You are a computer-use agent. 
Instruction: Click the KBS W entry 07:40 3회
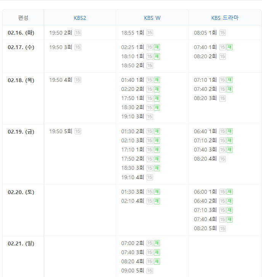133,252
